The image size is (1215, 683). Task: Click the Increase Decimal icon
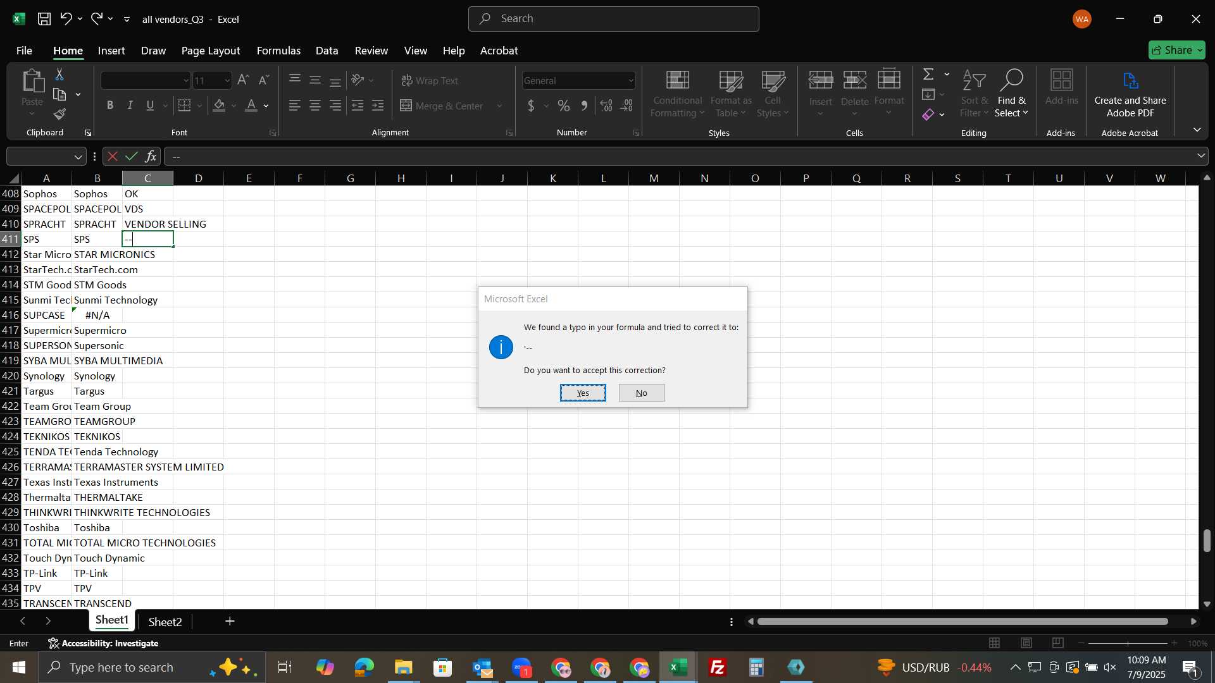[606, 106]
